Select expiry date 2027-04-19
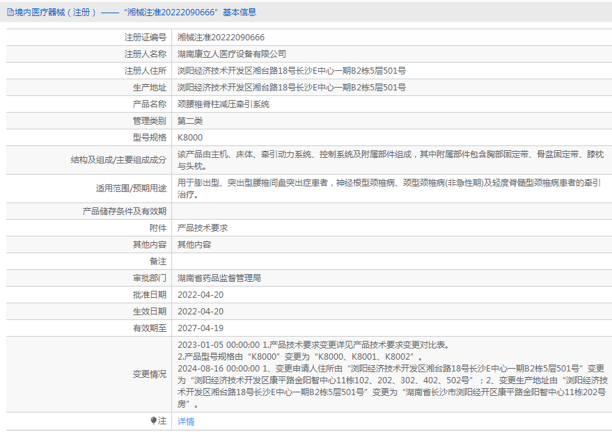The width and height of the screenshot is (612, 432). [x=201, y=328]
